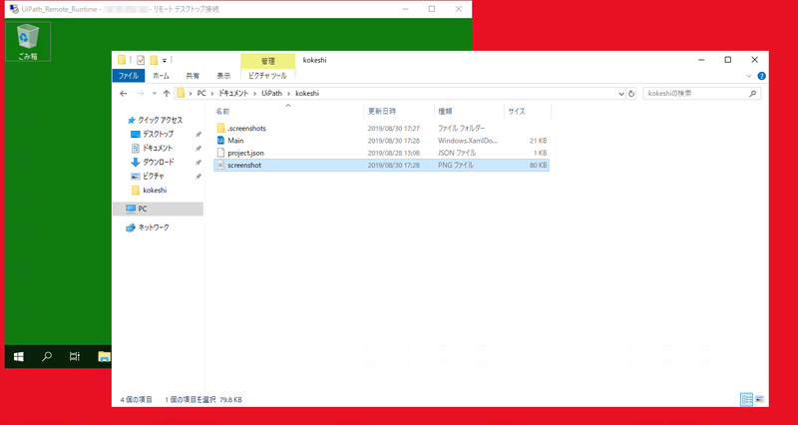Click the 管理 contextual tab header
The image size is (798, 425).
pos(267,61)
